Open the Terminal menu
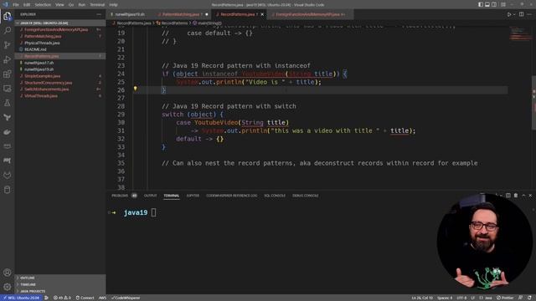Image resolution: width=536 pixels, height=301 pixels. (x=97, y=5)
